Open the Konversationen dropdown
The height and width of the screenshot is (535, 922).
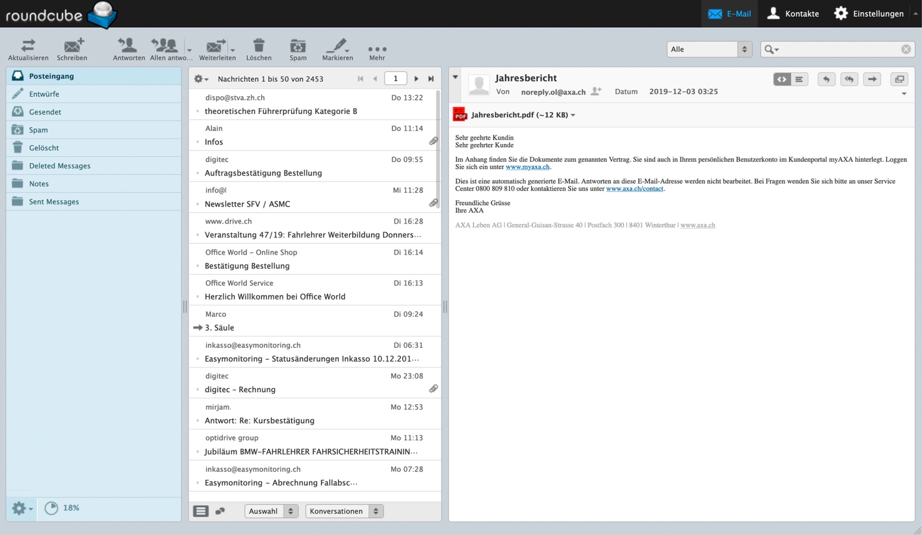(344, 511)
